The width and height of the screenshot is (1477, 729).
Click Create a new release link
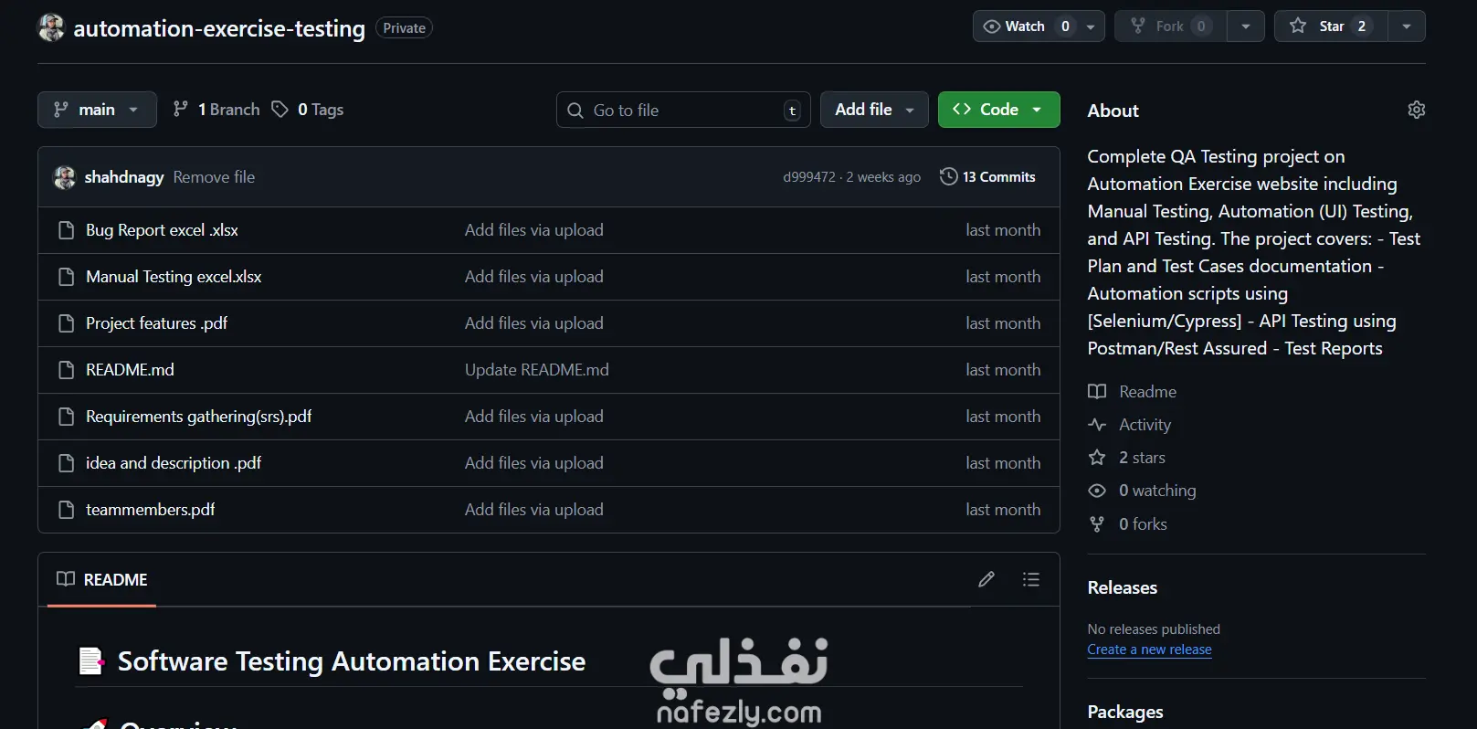[1149, 650]
